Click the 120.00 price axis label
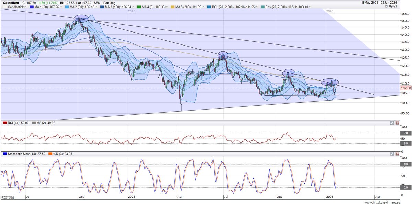 click(405, 66)
